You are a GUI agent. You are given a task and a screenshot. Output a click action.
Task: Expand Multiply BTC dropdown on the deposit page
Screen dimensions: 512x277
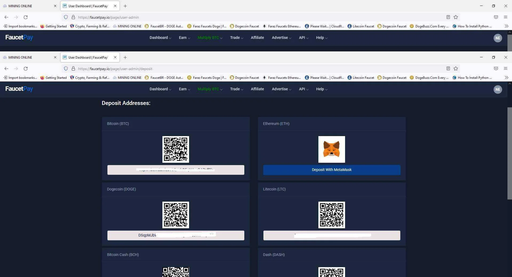pyautogui.click(x=210, y=89)
